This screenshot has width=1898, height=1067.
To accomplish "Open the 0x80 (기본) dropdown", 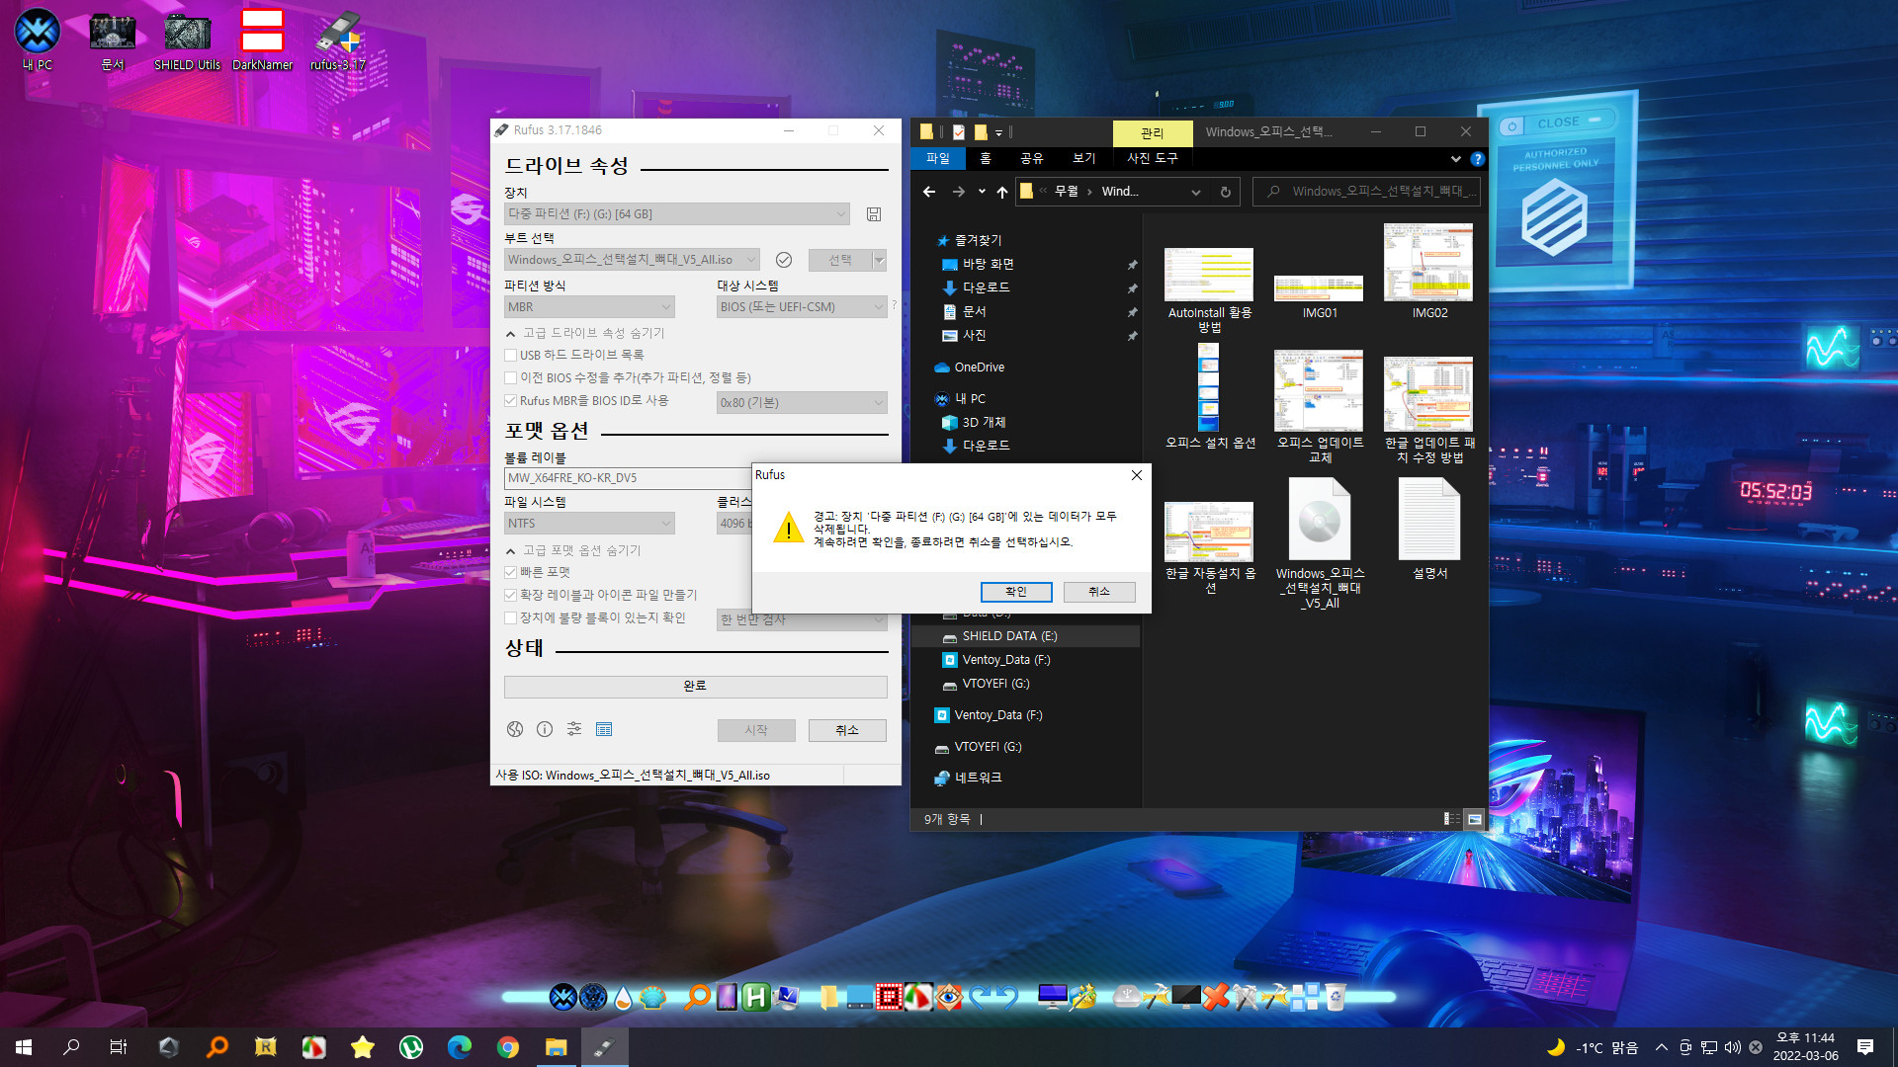I will (802, 403).
